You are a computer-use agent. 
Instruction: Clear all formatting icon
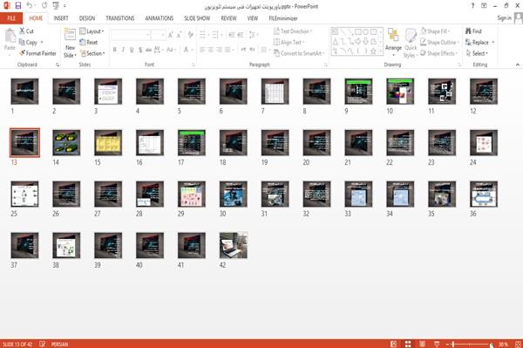[190, 35]
